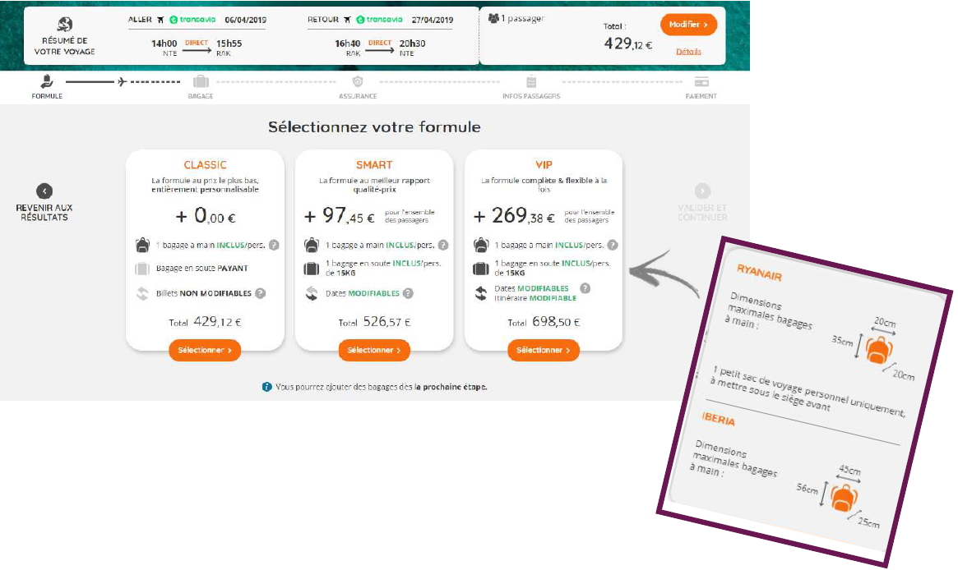Click help icon beside SMART Dates MODIFIABLES
958x570 pixels.
pos(408,293)
